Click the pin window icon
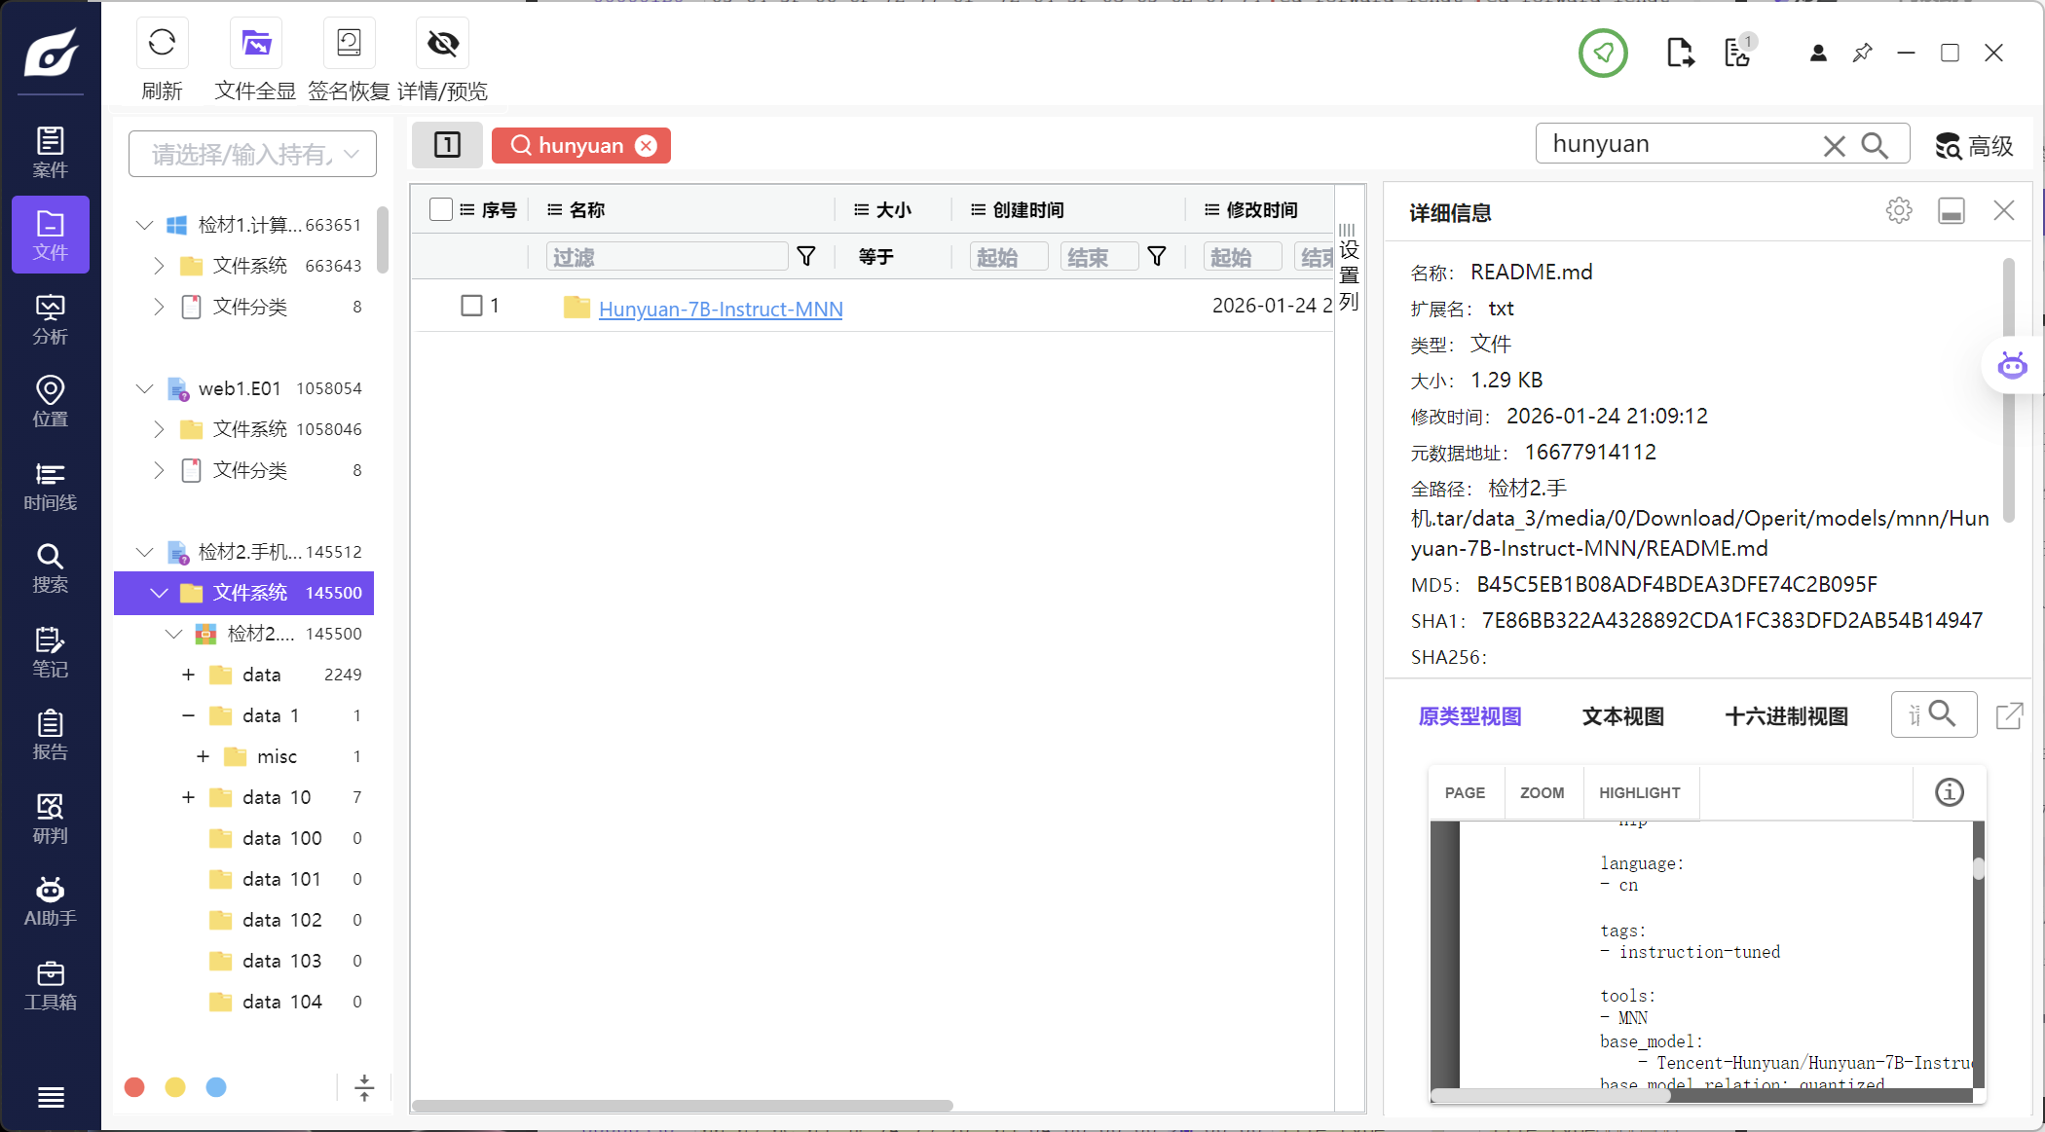 coord(1862,53)
